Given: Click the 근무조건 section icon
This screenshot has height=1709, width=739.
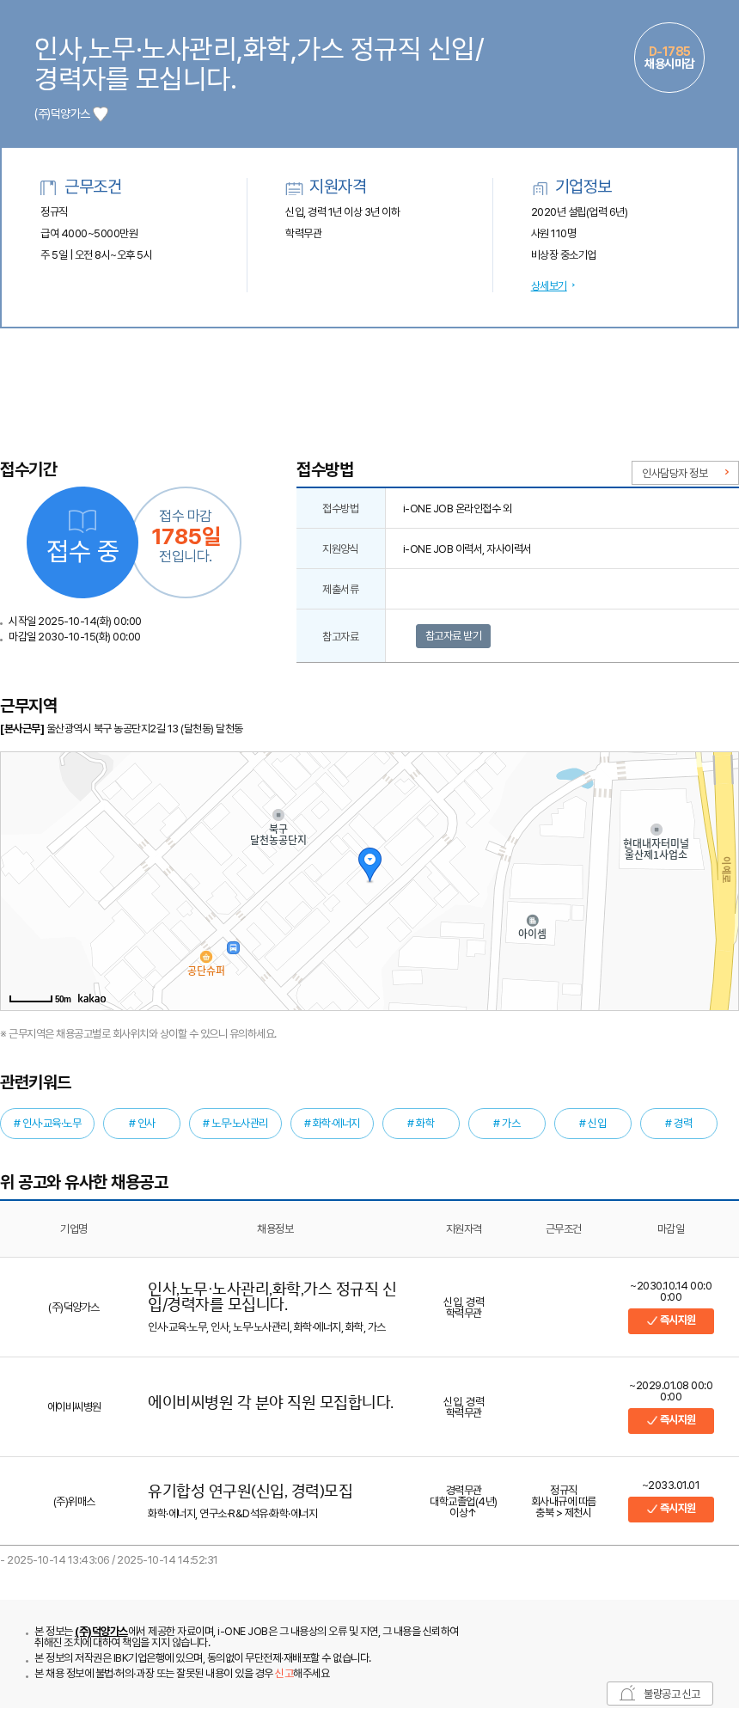Looking at the screenshot, I should 48,187.
